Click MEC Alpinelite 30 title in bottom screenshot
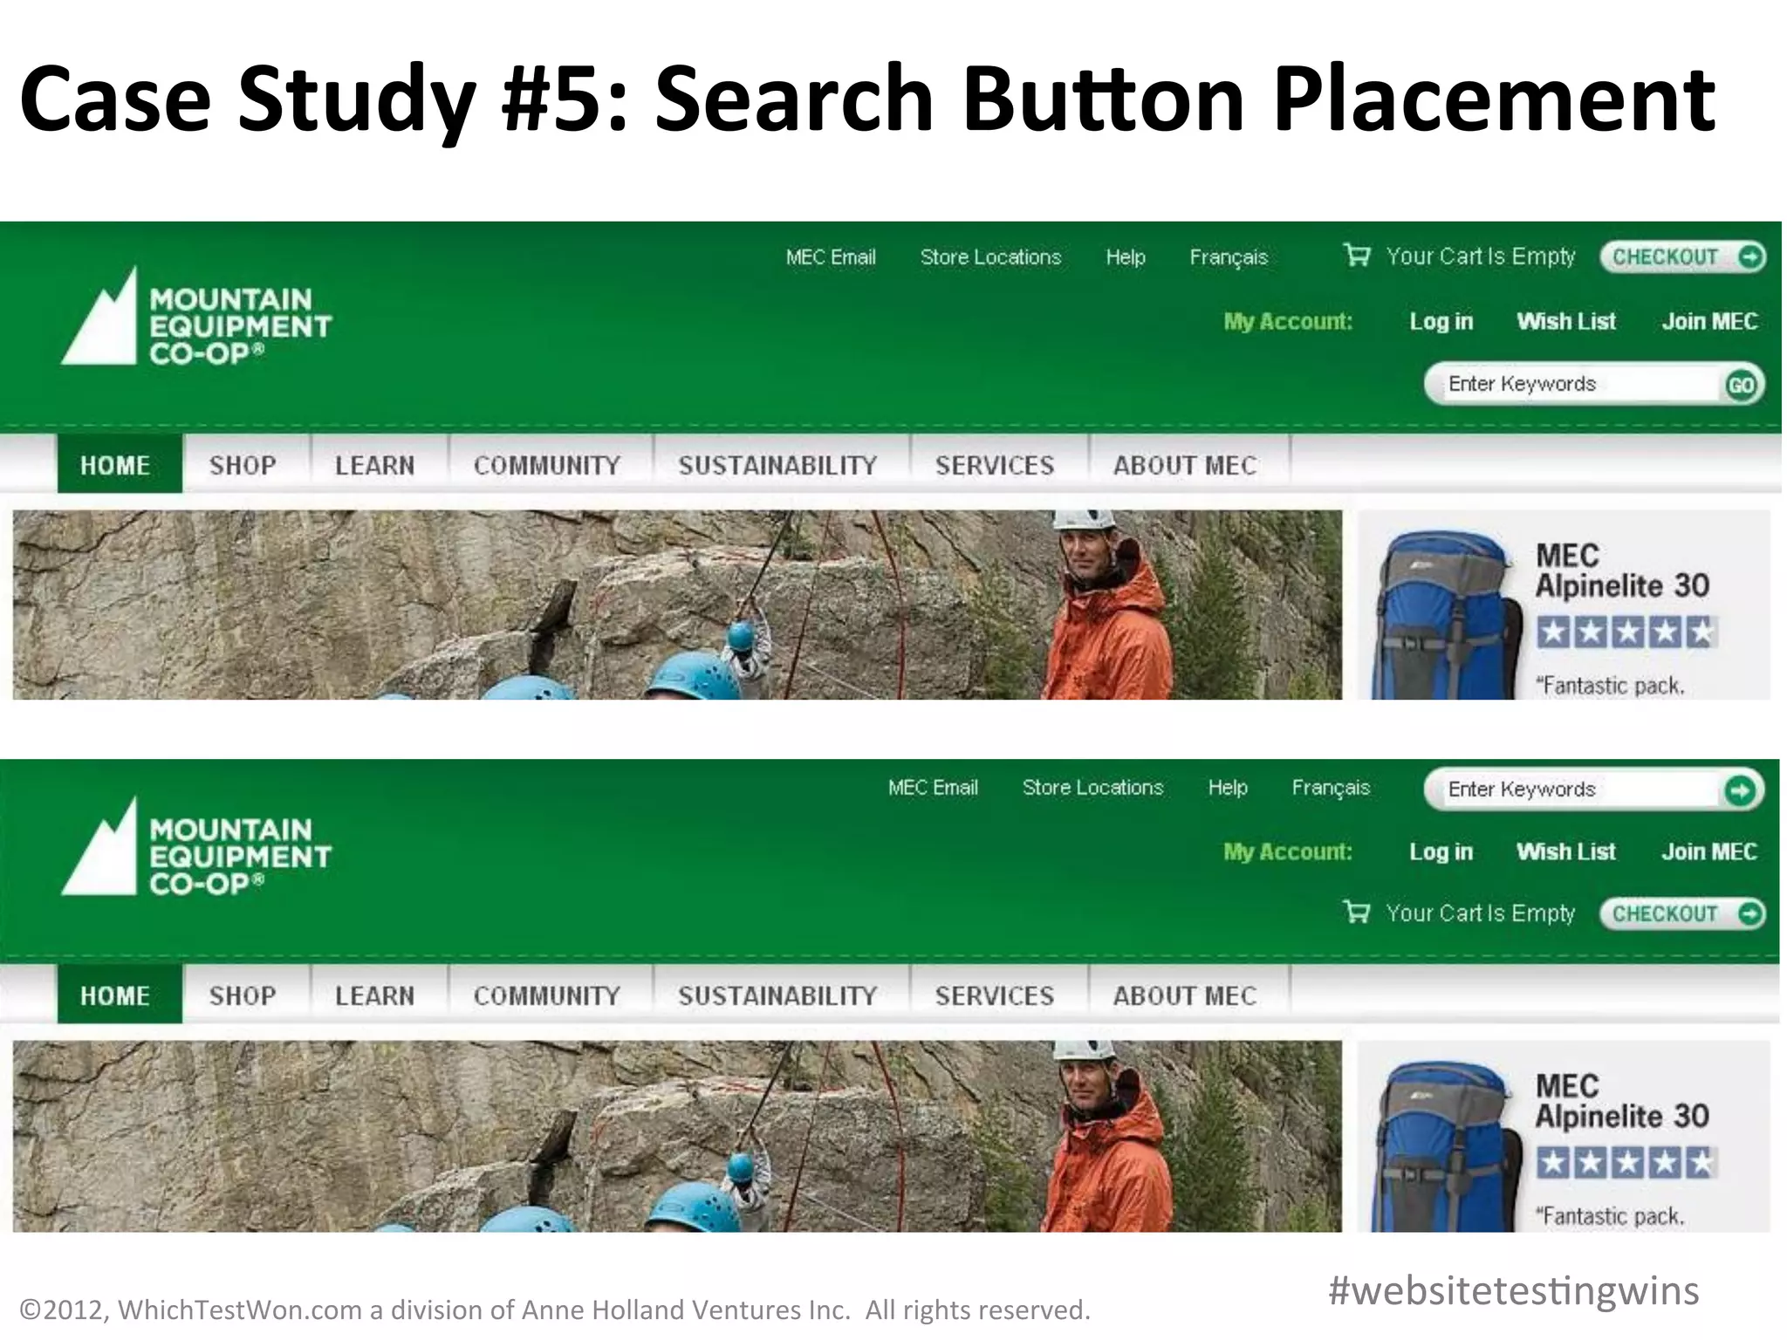Image resolution: width=1787 pixels, height=1340 pixels. [x=1621, y=1101]
